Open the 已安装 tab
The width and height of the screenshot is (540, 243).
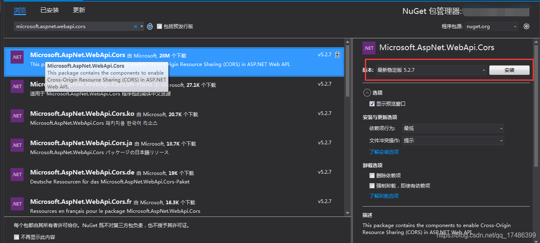pyautogui.click(x=50, y=10)
